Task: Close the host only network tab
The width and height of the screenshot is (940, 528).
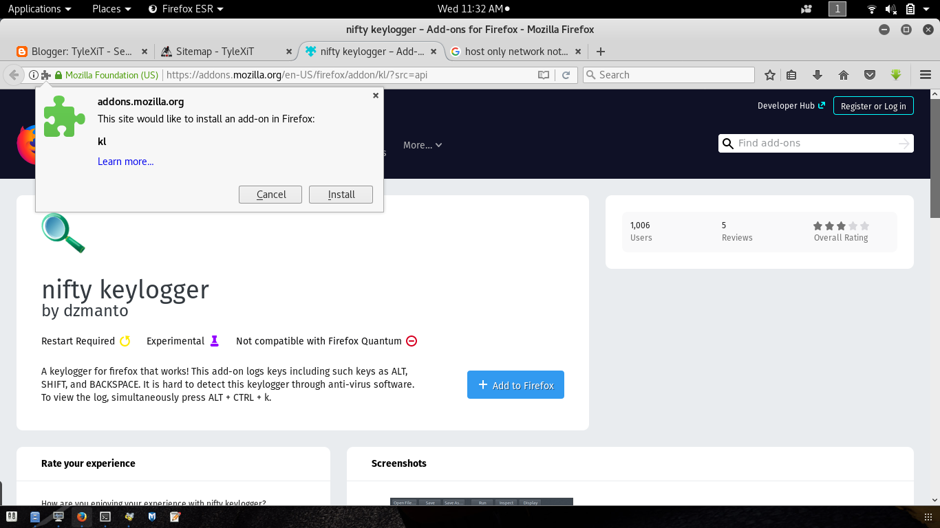Action: [578, 52]
